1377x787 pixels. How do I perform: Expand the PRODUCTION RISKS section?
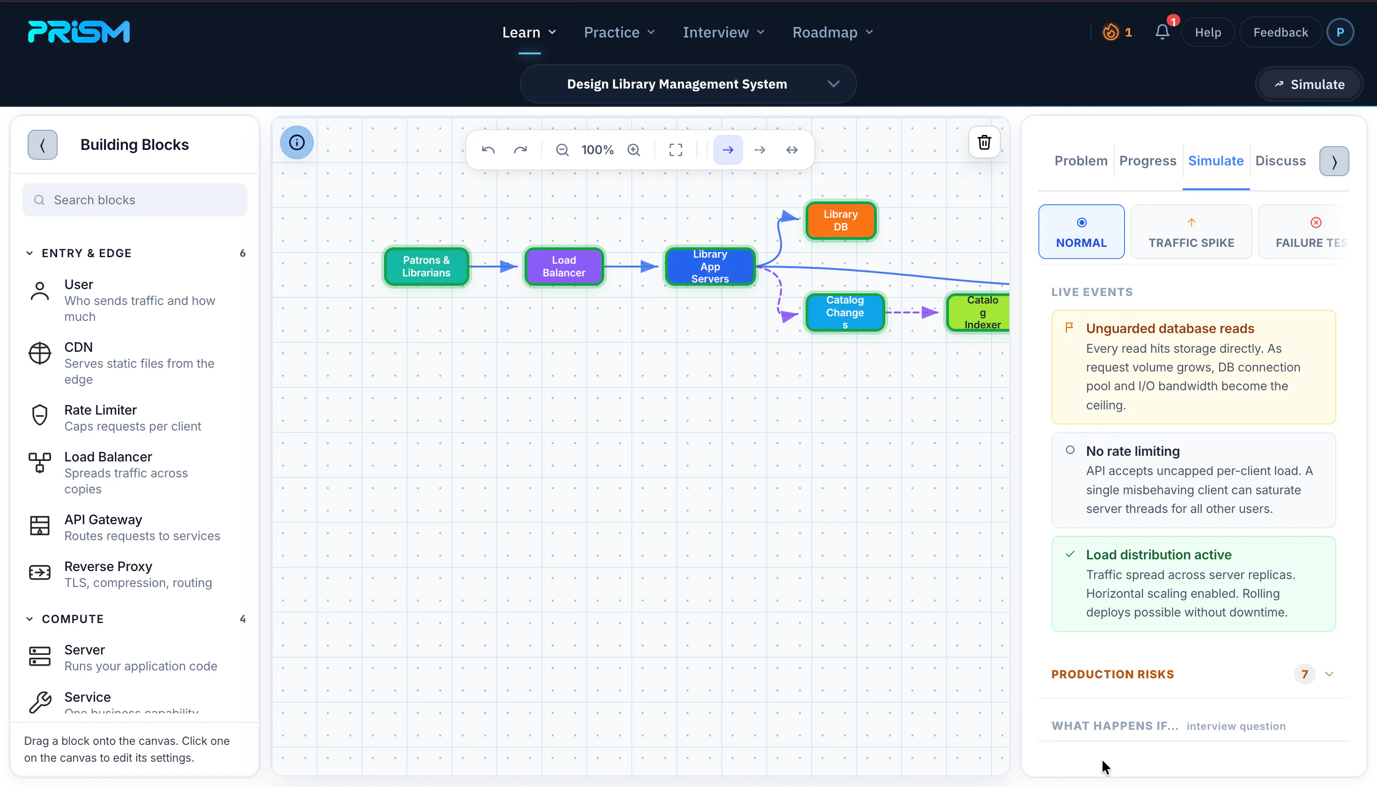click(1193, 674)
